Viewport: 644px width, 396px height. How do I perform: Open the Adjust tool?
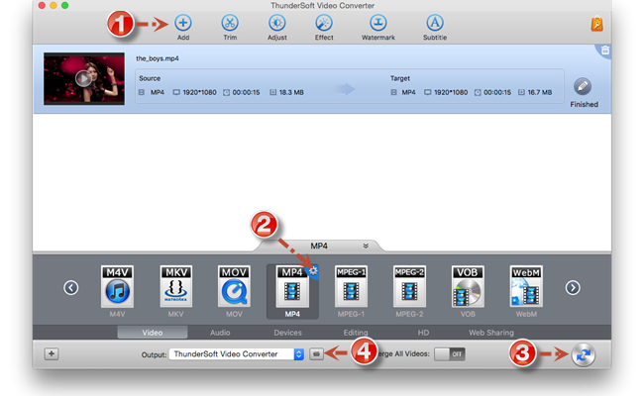[x=277, y=23]
